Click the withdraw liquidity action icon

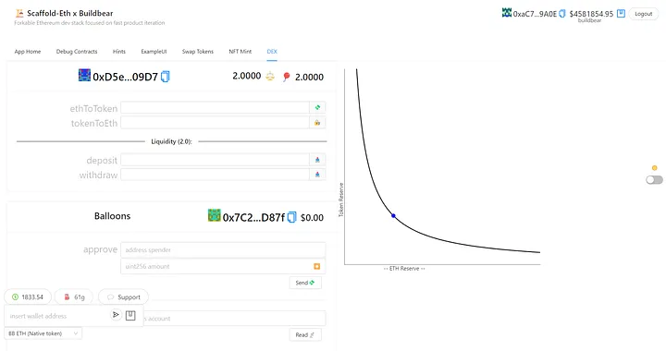(x=317, y=175)
